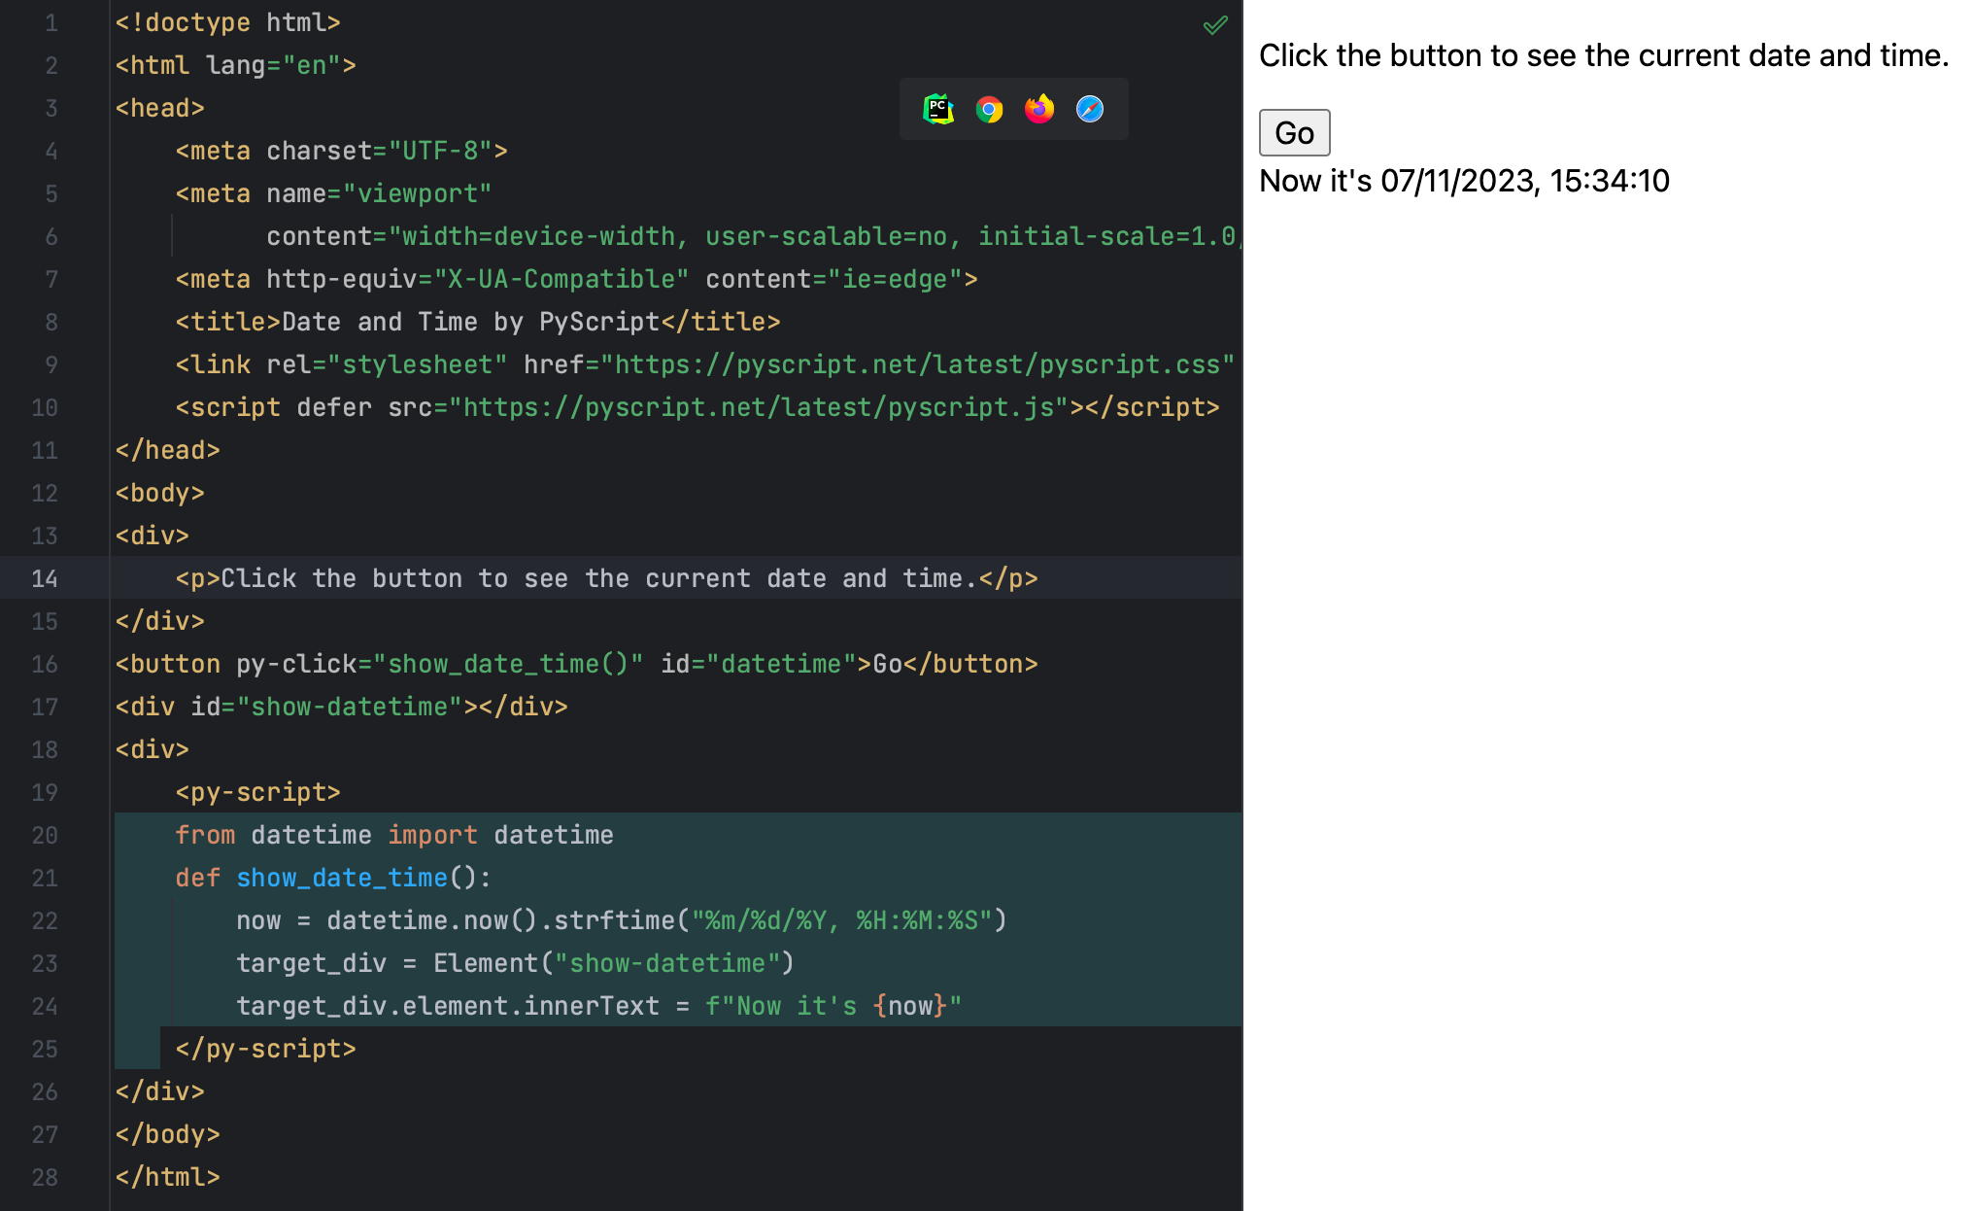Click the paragraph text on the rendered page
The image size is (1972, 1211).
click(x=1603, y=55)
